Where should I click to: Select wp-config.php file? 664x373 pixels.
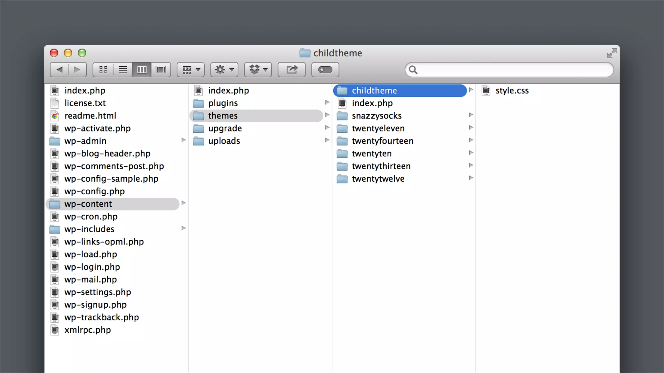click(x=94, y=191)
